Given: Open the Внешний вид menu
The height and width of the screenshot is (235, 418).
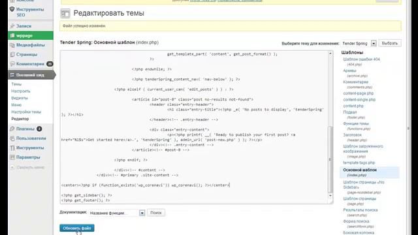Looking at the screenshot, I should coord(31,75).
